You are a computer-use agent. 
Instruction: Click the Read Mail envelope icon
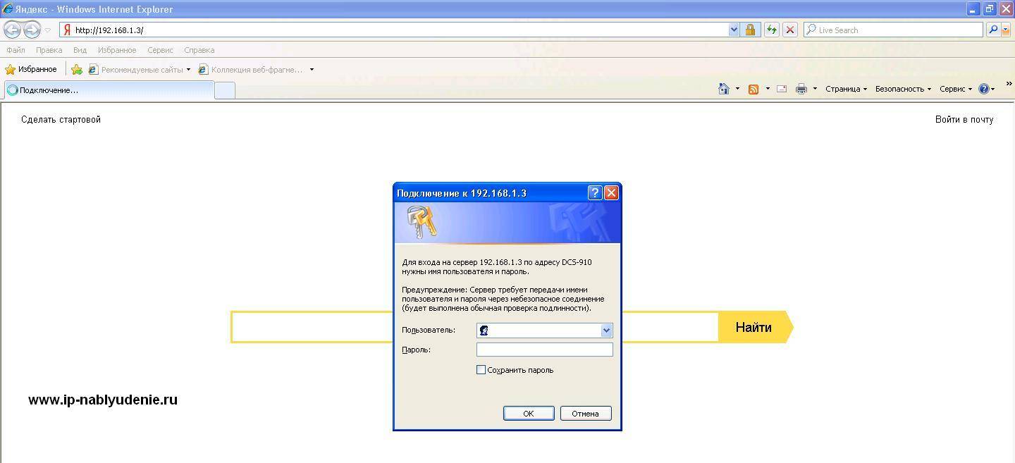tap(782, 89)
